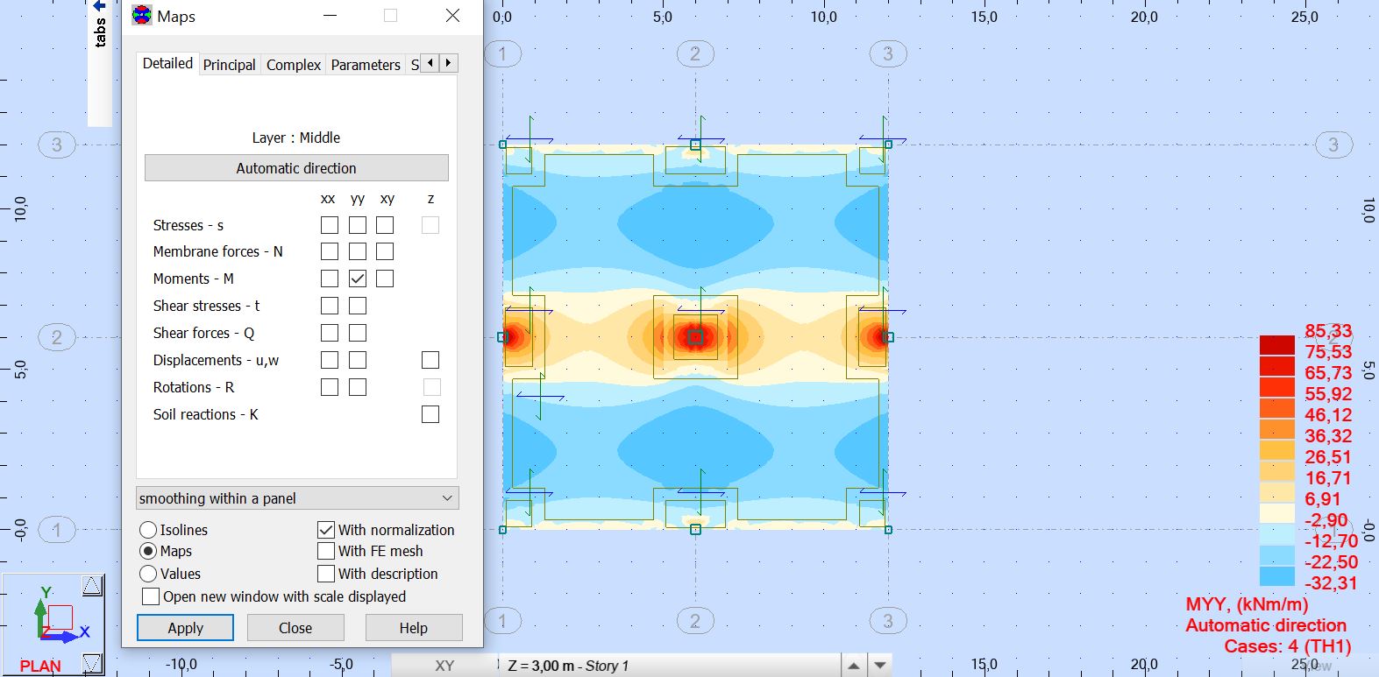Open the Parameters tab

366,65
